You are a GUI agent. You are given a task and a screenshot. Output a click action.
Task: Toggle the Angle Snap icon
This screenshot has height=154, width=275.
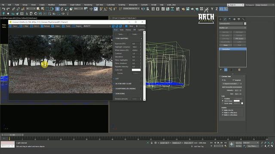106,9
